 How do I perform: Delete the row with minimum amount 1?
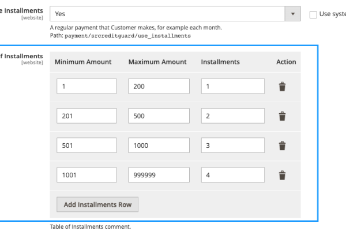pos(282,86)
